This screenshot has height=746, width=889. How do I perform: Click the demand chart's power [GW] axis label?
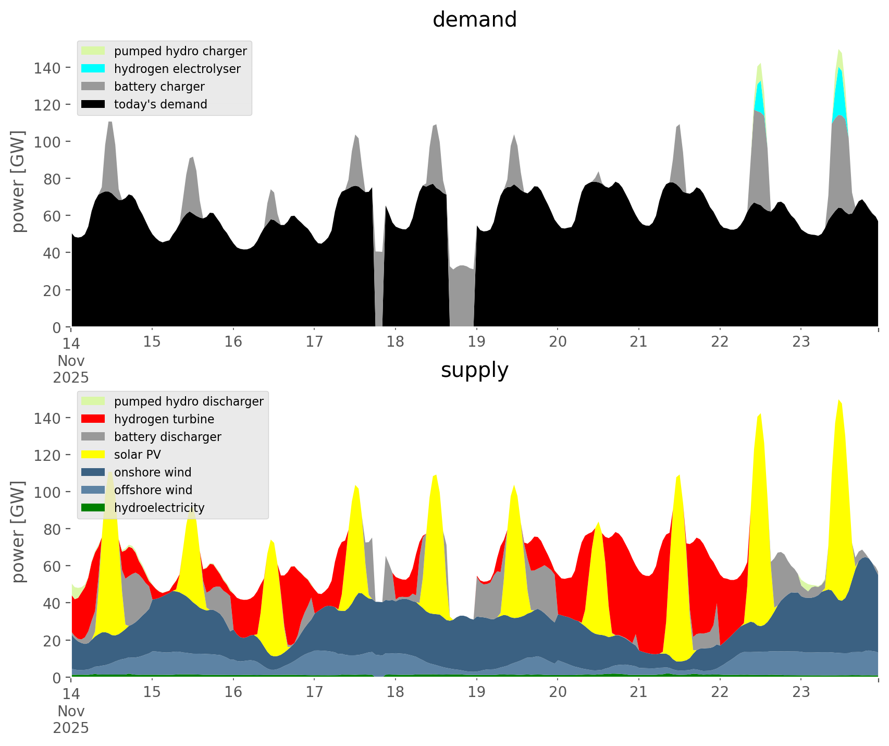point(18,181)
